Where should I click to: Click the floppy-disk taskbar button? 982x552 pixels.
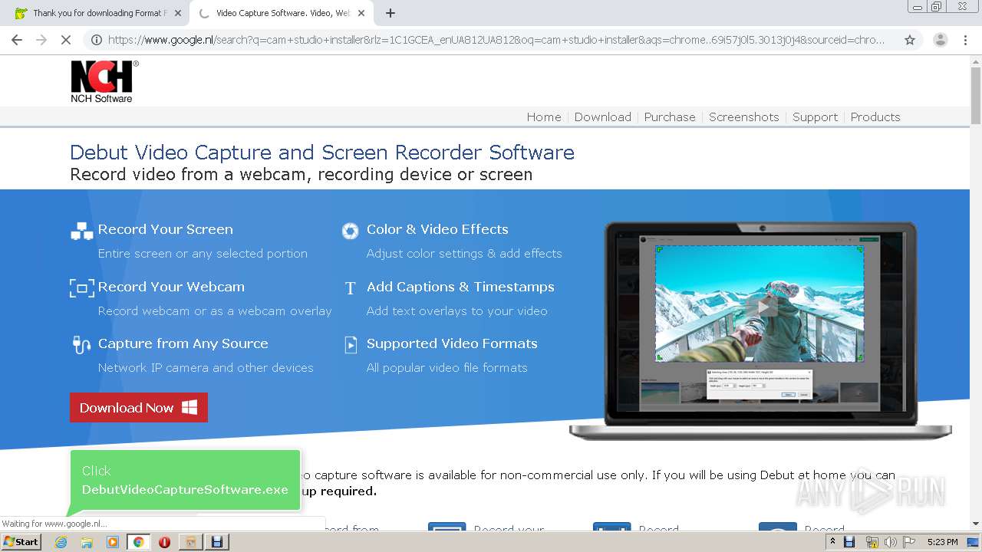coord(216,542)
